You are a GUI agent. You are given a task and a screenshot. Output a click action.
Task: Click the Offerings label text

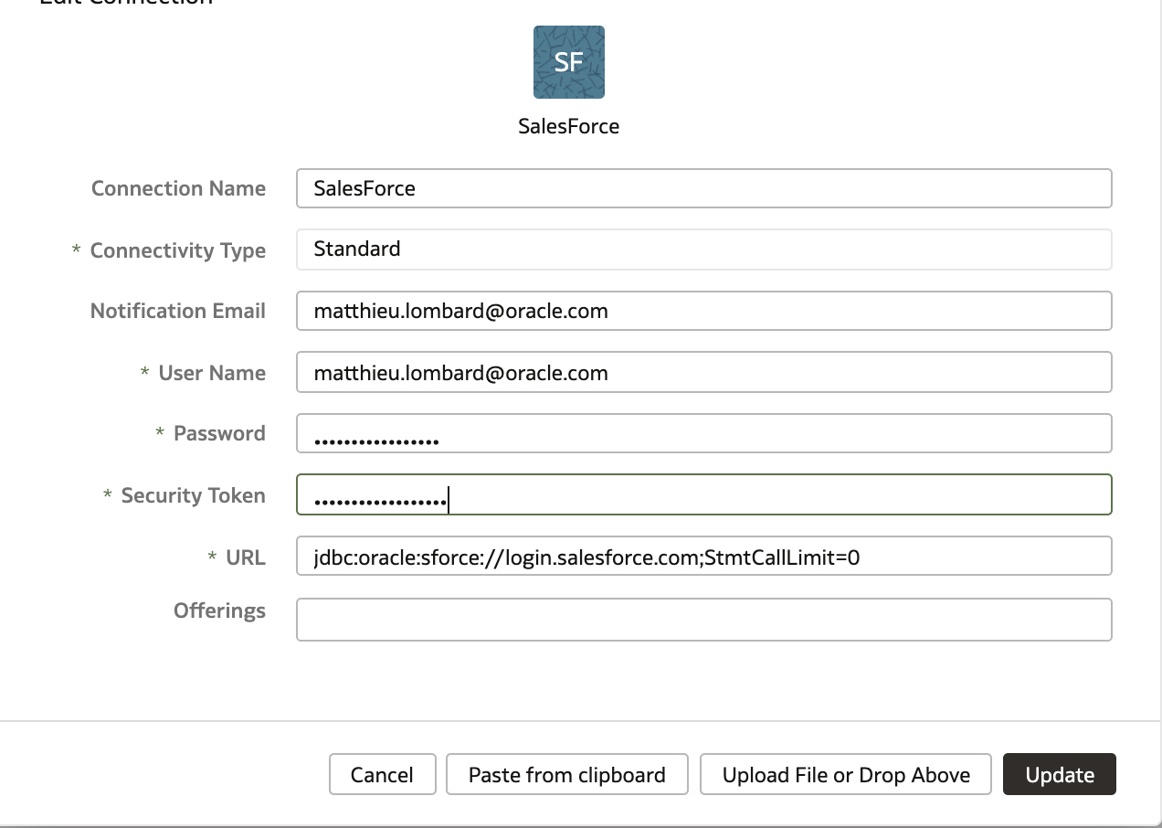219,610
